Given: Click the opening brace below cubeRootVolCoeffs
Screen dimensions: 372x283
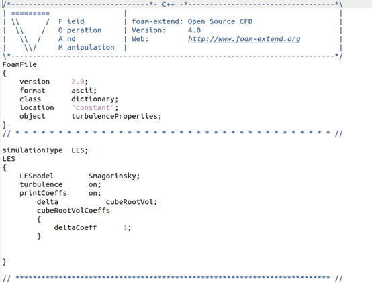Looking at the screenshot, I should (x=39, y=219).
